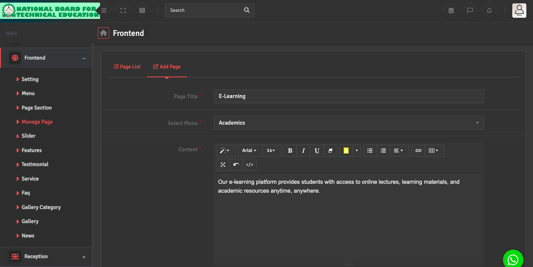Toggle fullscreen mode in the editor toolbar
Viewport: 533px width, 267px height.
(x=223, y=165)
